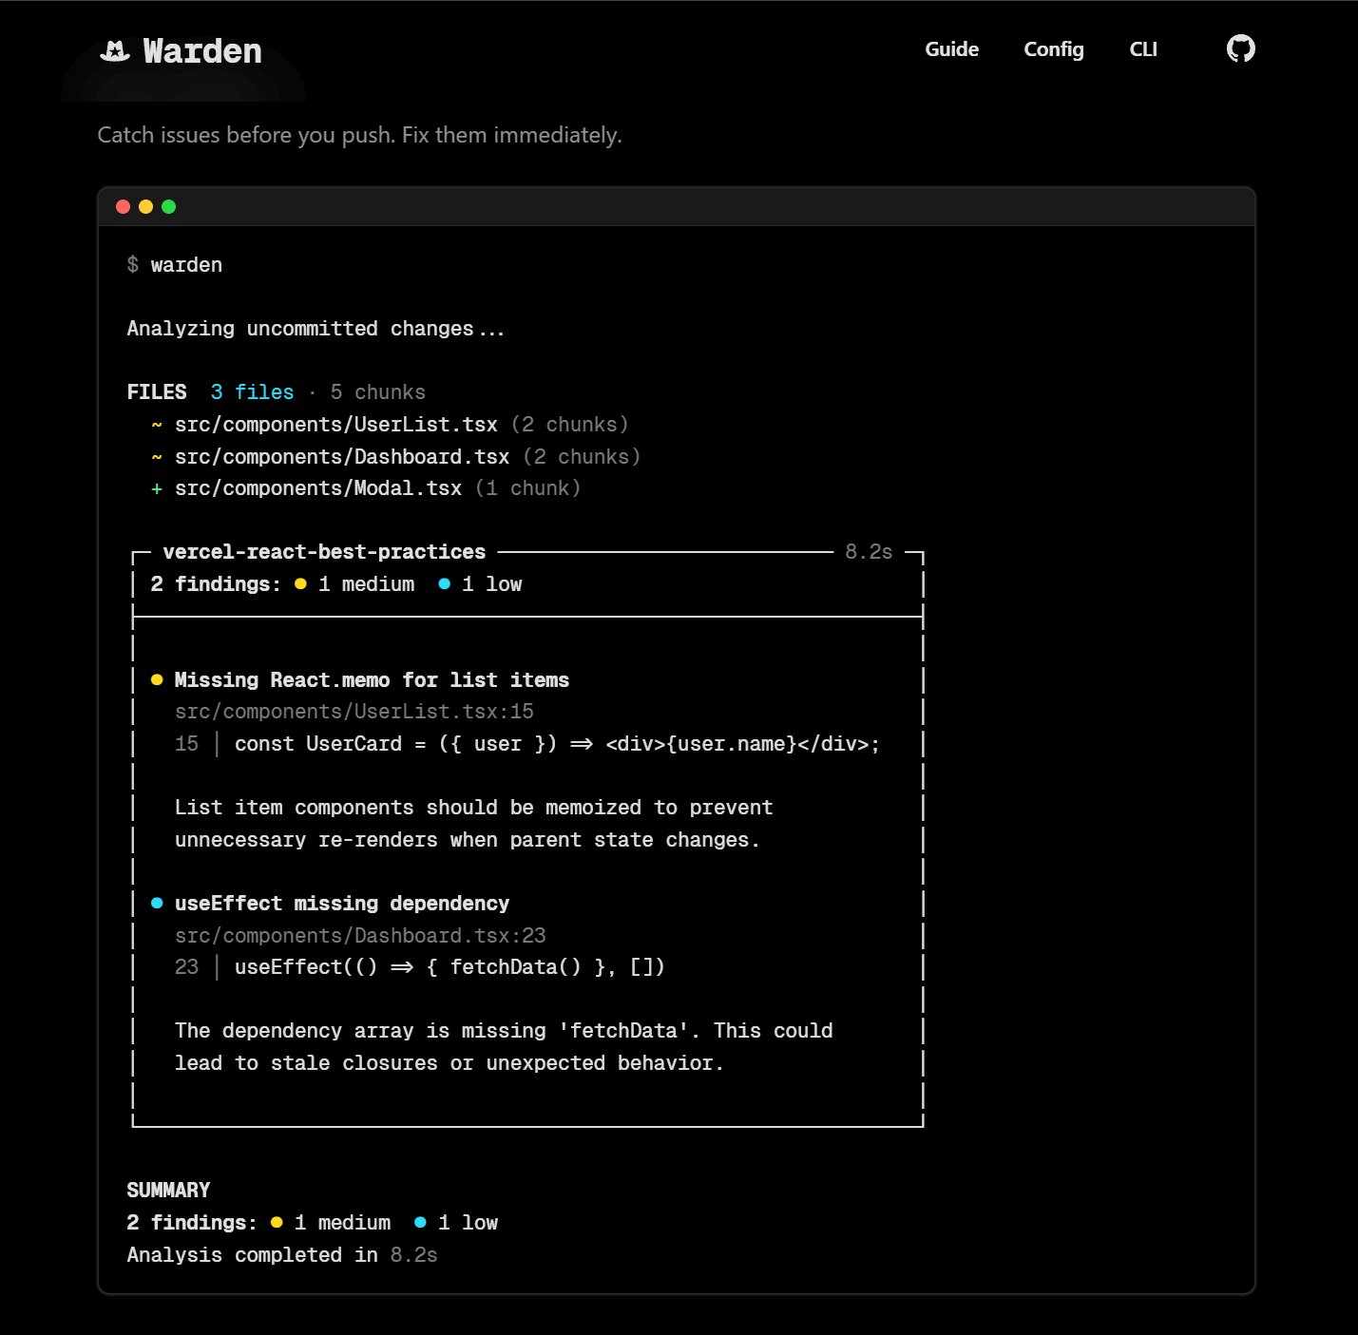The width and height of the screenshot is (1358, 1335).
Task: Click the green terminal window dot
Action: coord(169,207)
